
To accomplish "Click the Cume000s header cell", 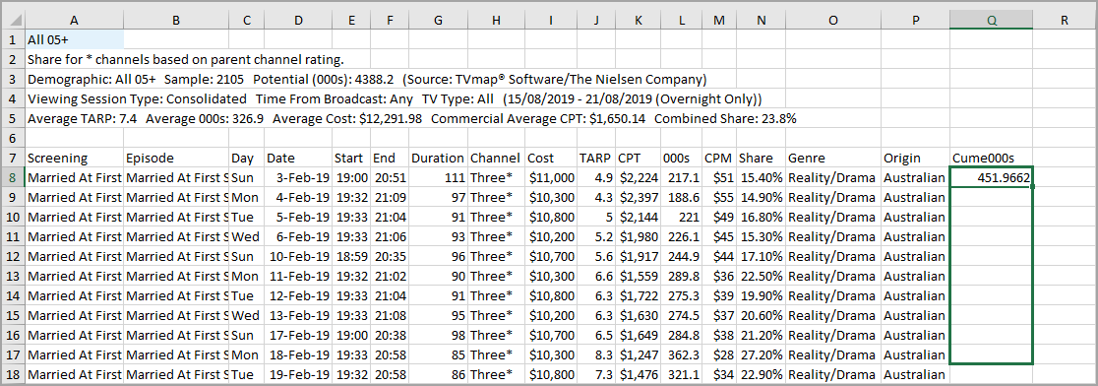I will pos(991,158).
